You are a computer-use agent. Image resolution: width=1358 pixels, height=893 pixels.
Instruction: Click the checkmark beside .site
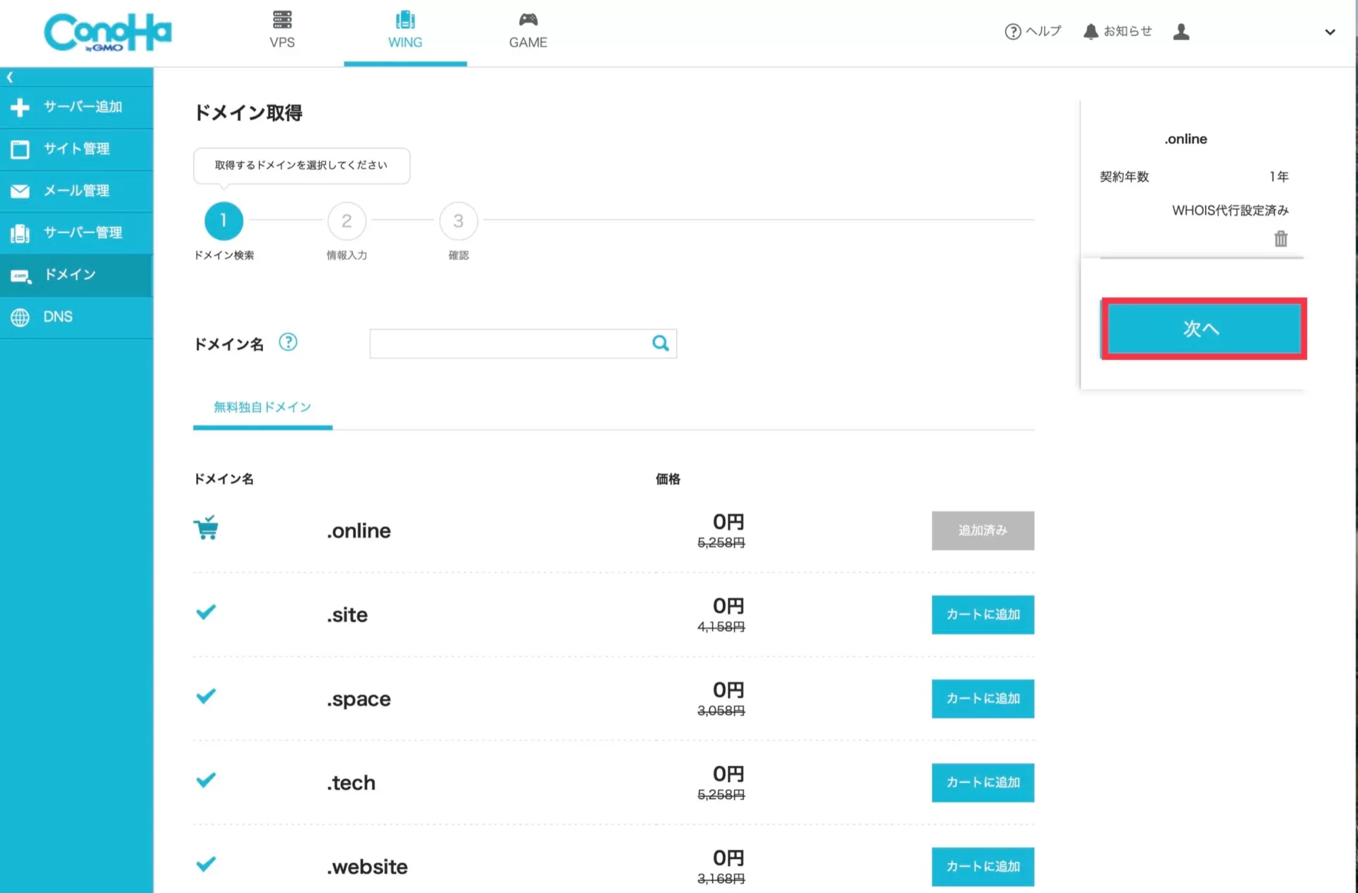coord(206,612)
